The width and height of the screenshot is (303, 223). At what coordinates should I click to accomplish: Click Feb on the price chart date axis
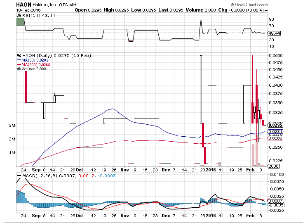point(250,170)
